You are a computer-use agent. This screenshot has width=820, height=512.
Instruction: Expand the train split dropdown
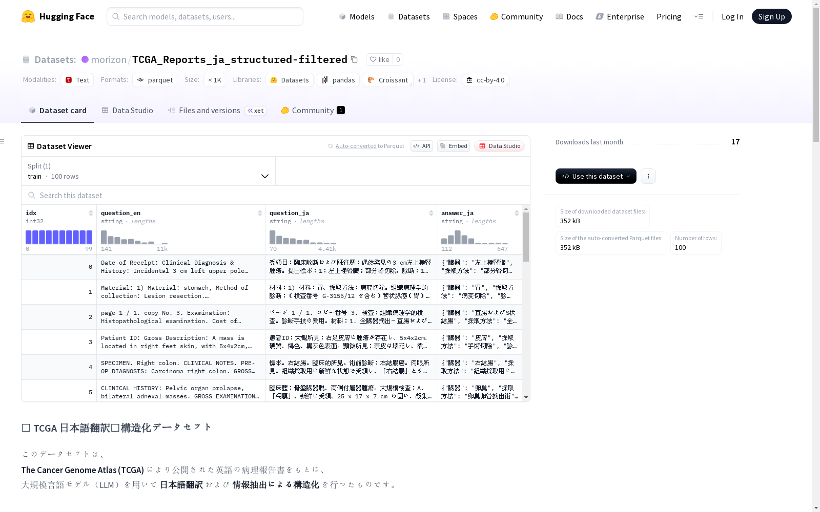click(x=148, y=171)
